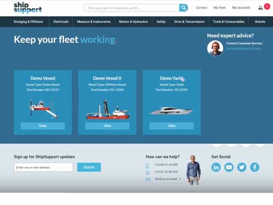Click View under Demo Yacht
Viewport: 273px width, 205px height.
(171, 126)
